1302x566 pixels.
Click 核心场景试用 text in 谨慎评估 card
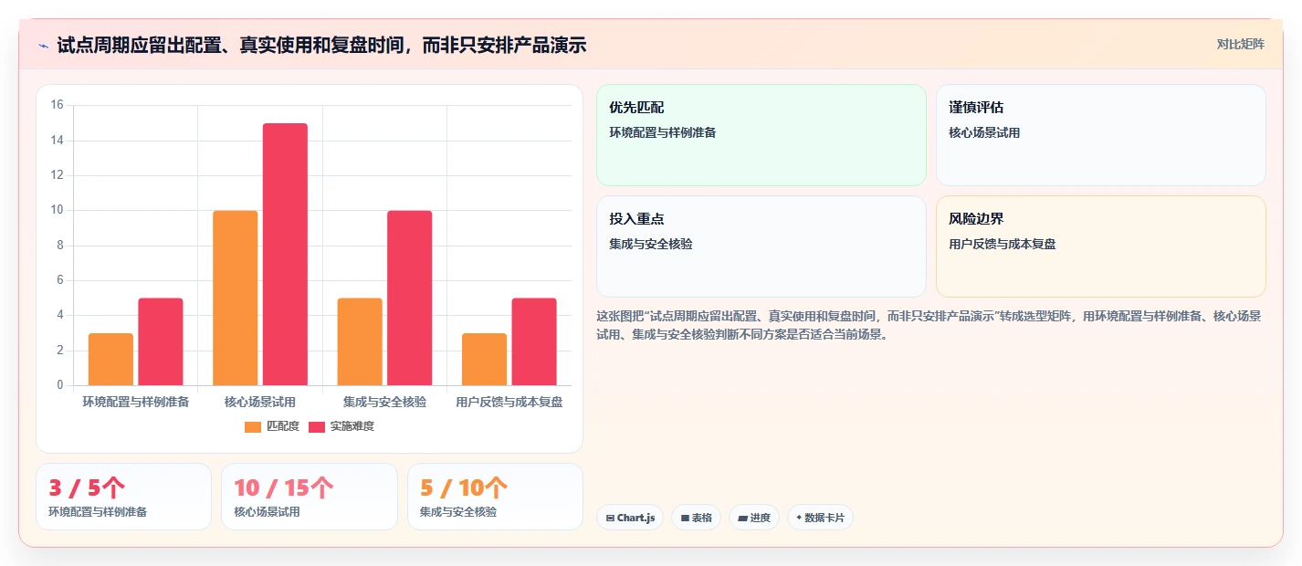tap(984, 132)
